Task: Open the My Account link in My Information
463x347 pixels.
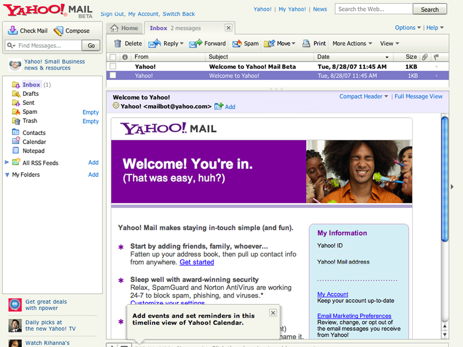Action: point(332,294)
